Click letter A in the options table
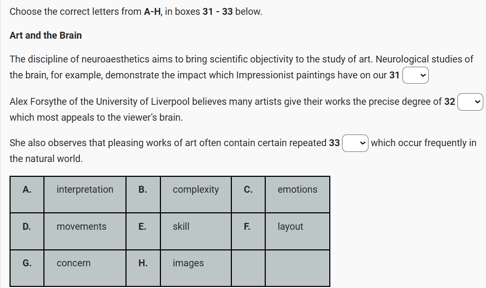Image resolution: width=486 pixels, height=288 pixels. coord(27,190)
